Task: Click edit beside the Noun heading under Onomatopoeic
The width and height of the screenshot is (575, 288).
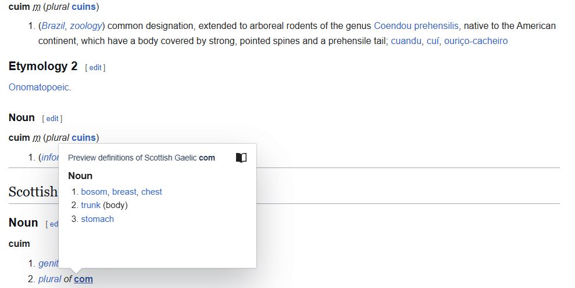Action: pos(52,119)
